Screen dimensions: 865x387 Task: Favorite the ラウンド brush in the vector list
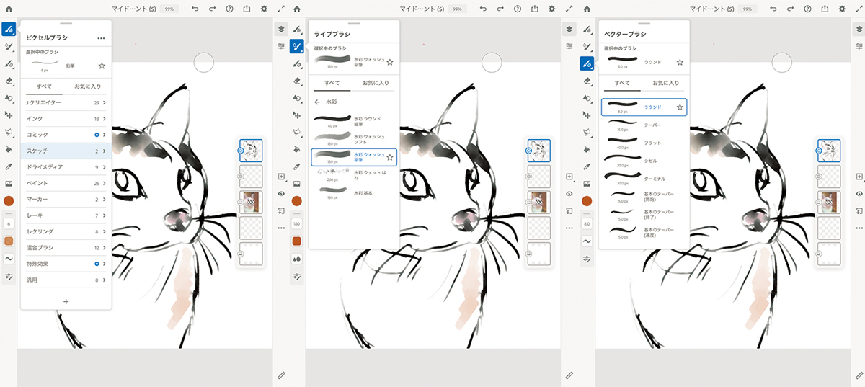pyautogui.click(x=679, y=107)
